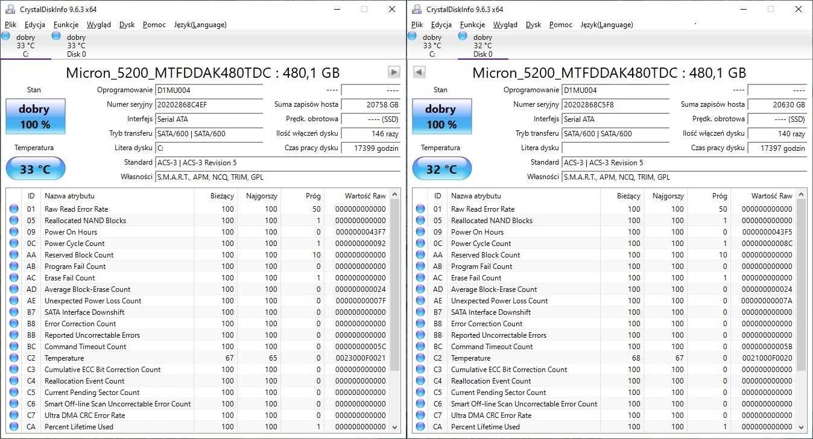Select C: disk tab in right window
Image resolution: width=813 pixels, height=439 pixels.
[432, 45]
